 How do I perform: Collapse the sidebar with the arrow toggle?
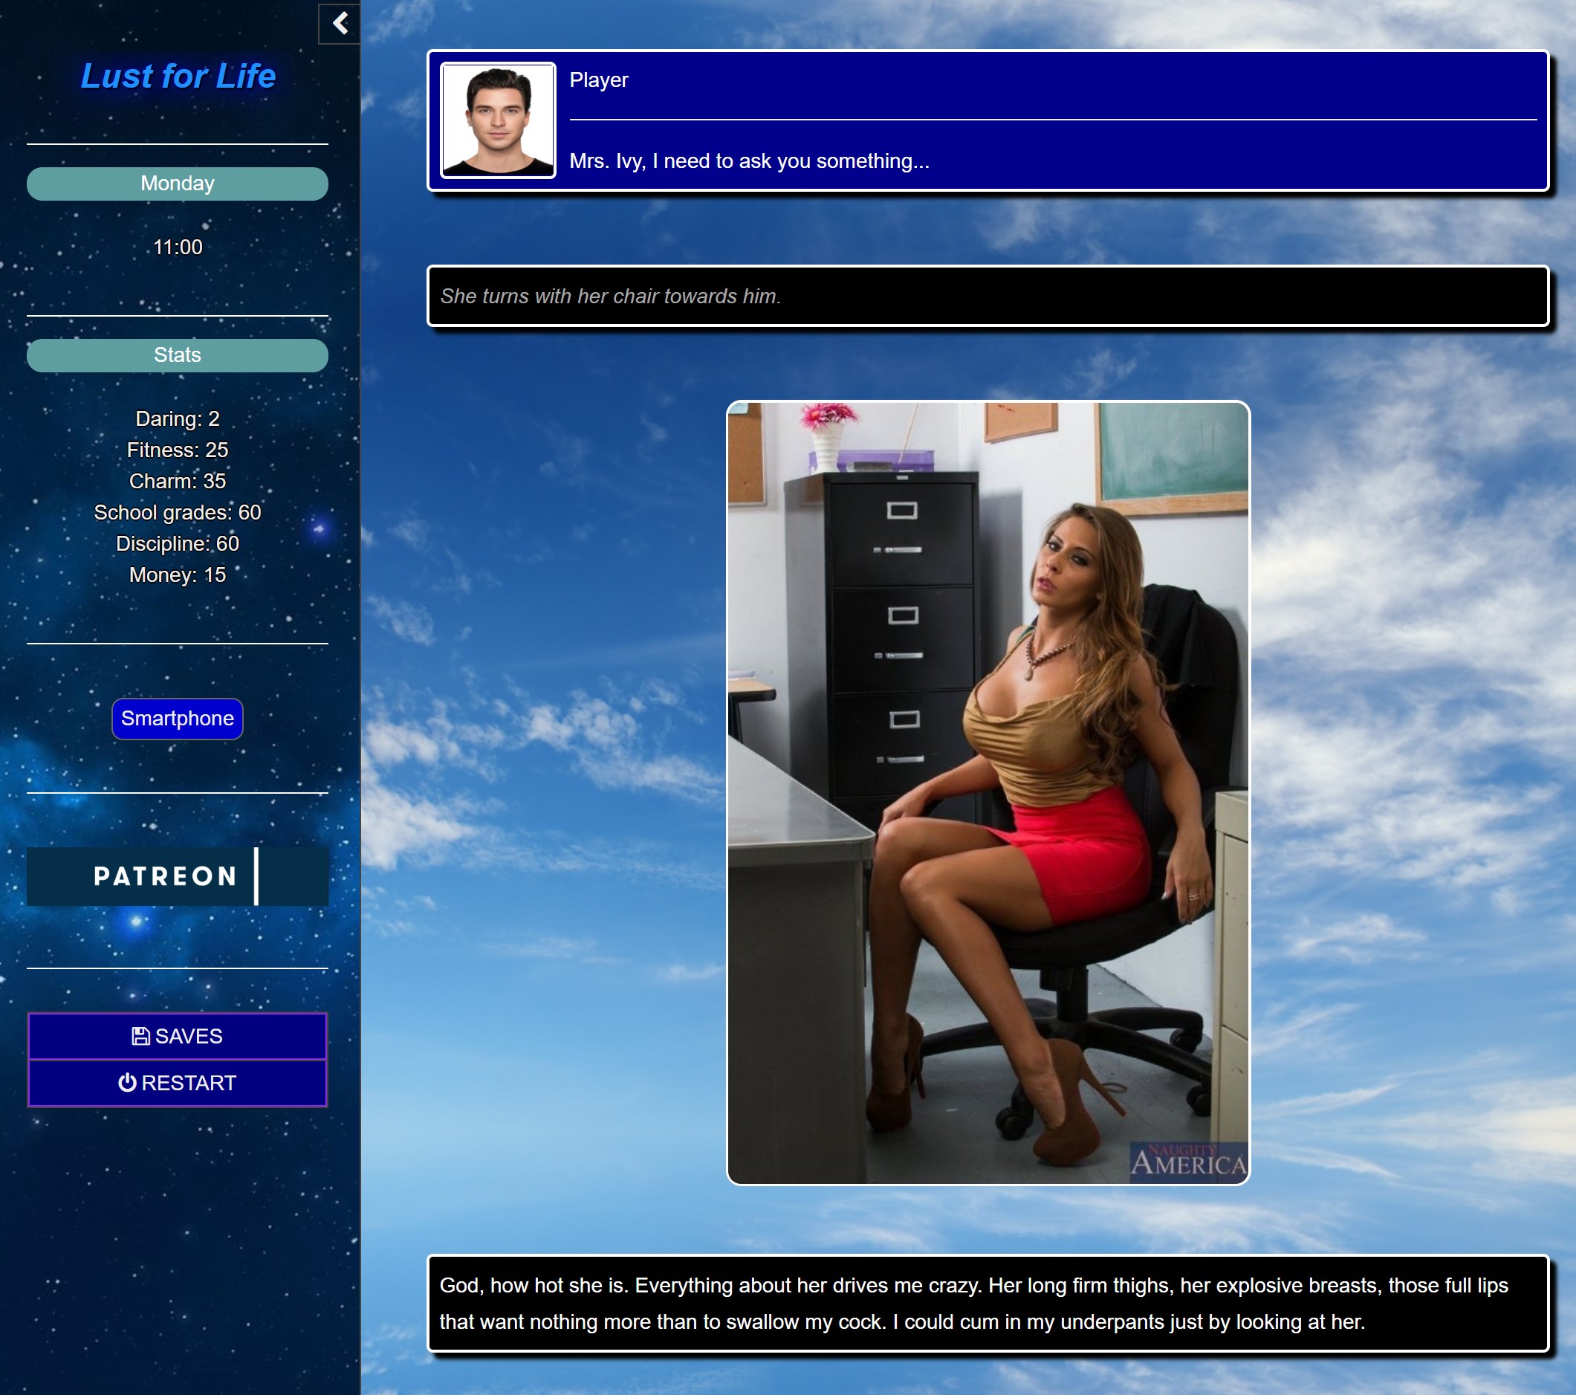pos(340,24)
